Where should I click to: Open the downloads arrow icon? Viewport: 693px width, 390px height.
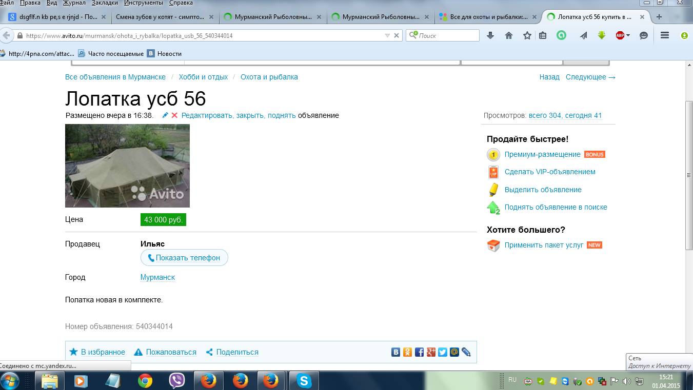coord(490,35)
